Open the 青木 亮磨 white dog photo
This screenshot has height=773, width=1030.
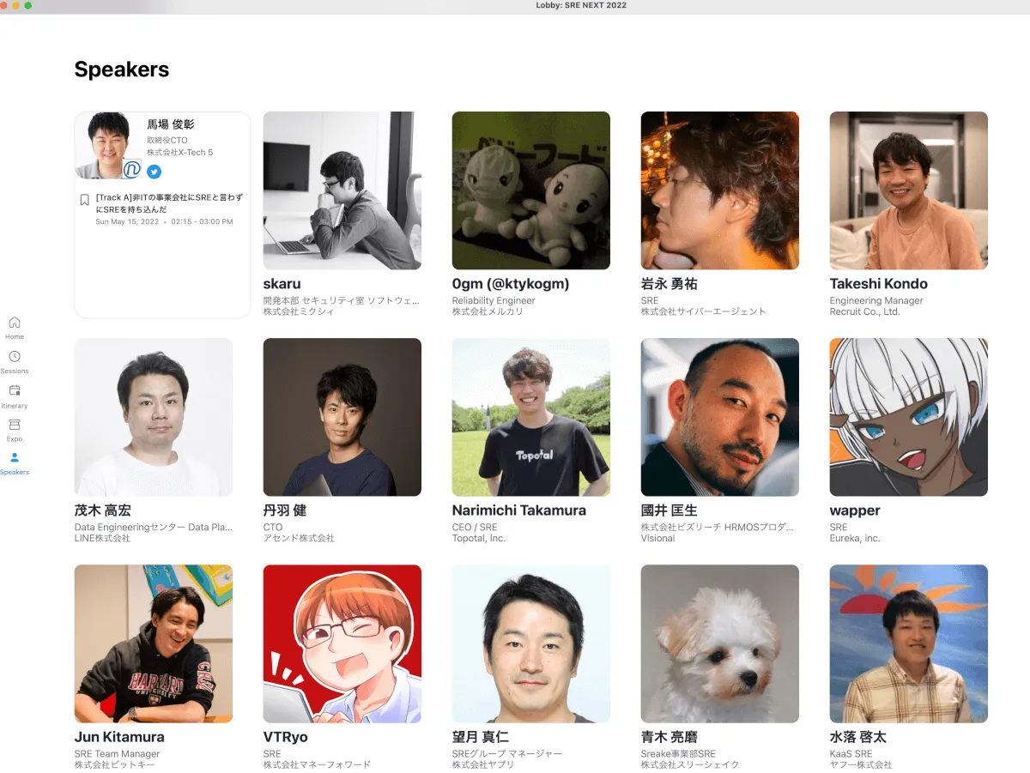(x=720, y=643)
